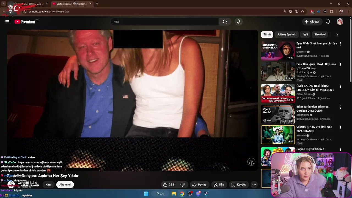
Task: Open options for Başına Buyruk Show video
Action: pos(340,149)
